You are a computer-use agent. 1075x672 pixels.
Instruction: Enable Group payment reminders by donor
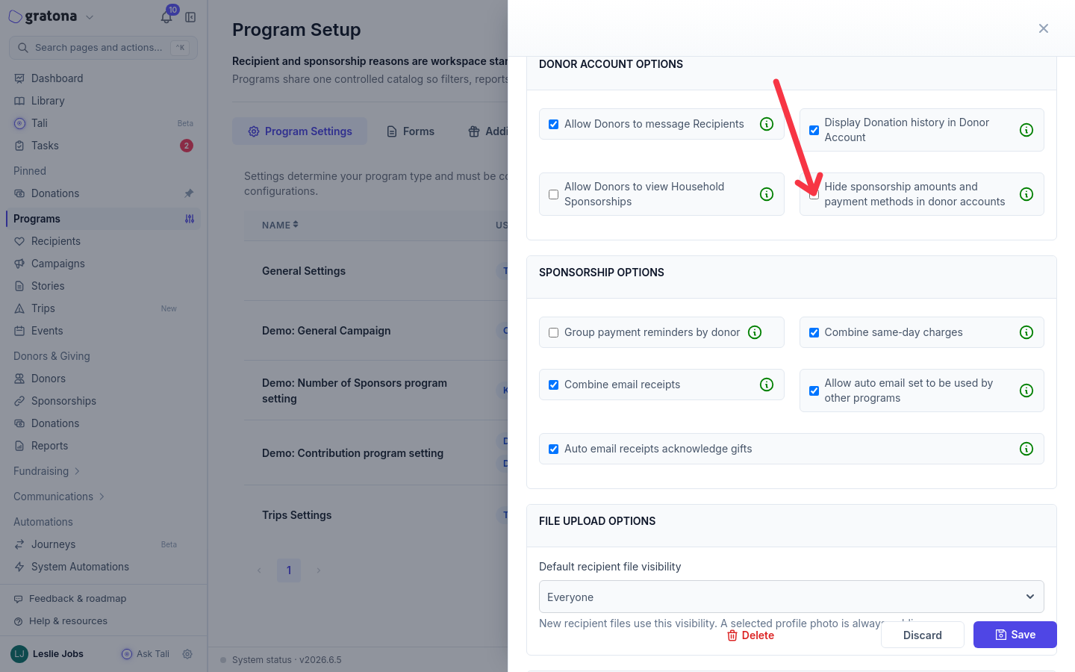(x=553, y=332)
